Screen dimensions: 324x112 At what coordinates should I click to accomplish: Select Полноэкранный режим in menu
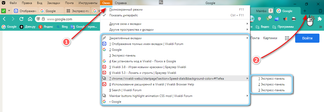[x=175, y=10]
